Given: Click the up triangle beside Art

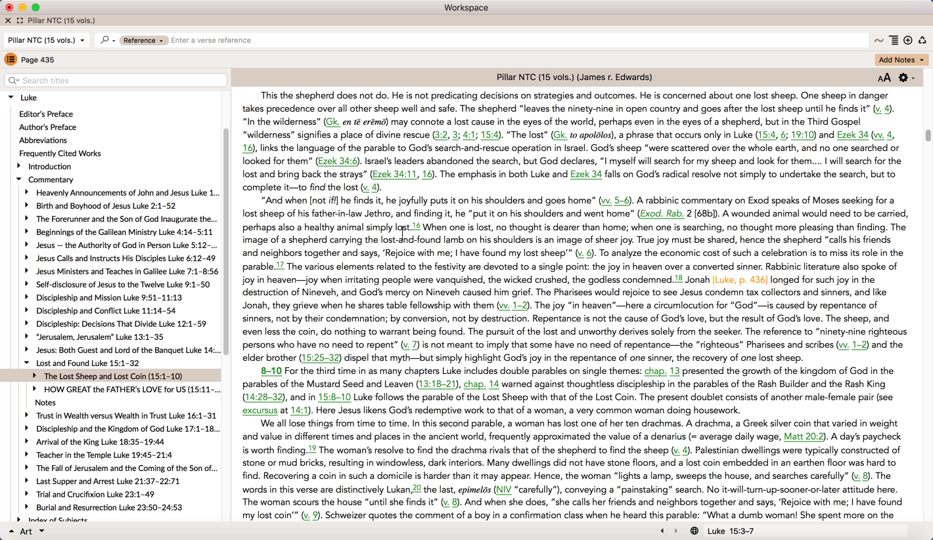Looking at the screenshot, I should [11, 531].
